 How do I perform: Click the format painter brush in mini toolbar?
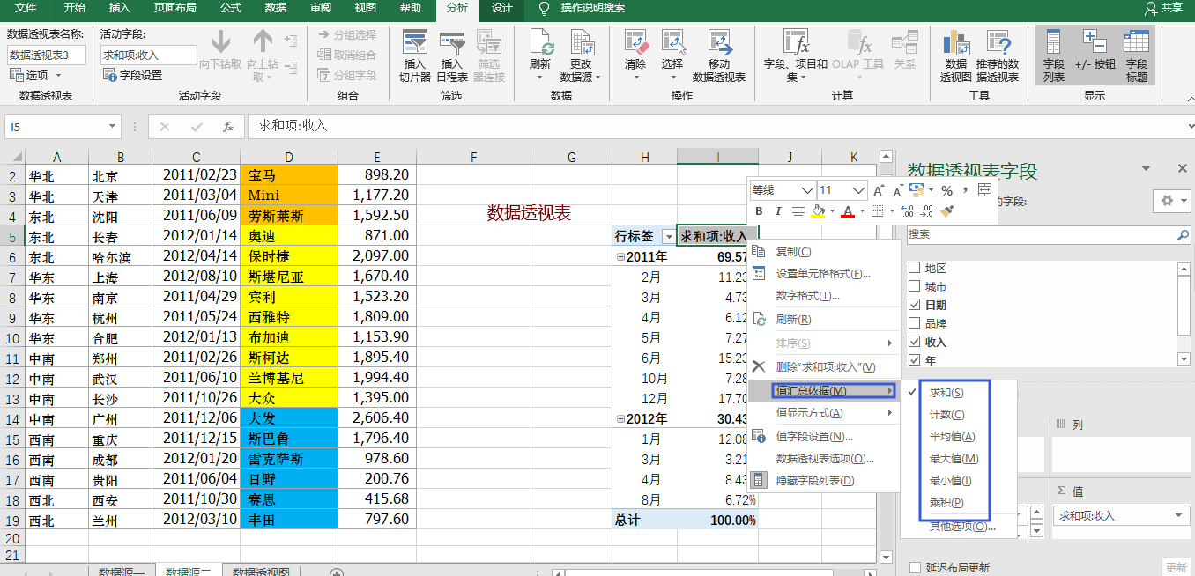pyautogui.click(x=946, y=211)
